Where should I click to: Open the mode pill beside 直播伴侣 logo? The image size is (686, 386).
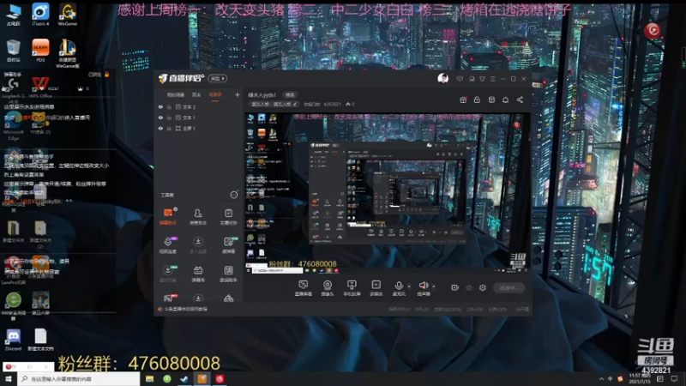tap(218, 78)
